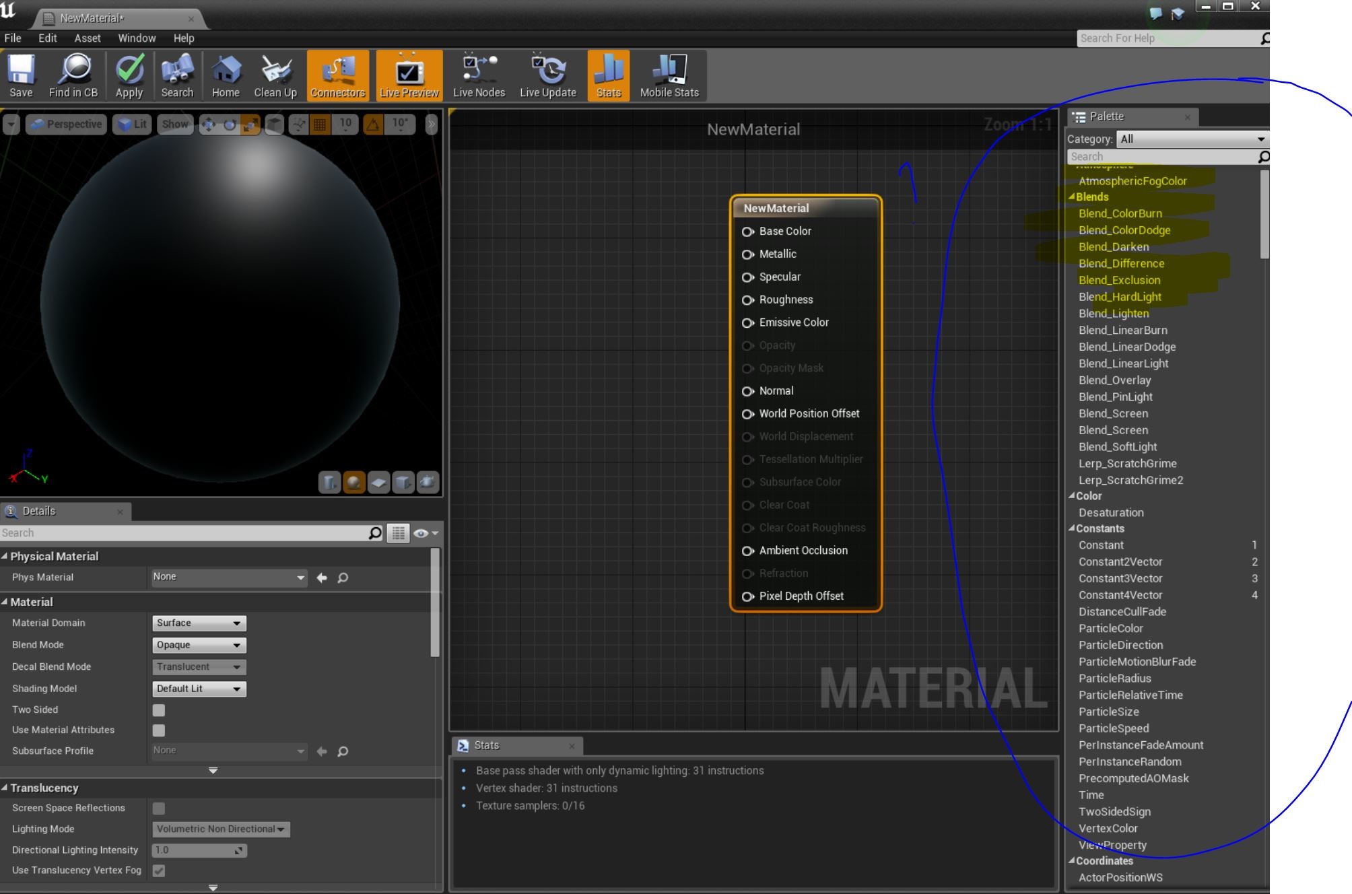
Task: Browse to the Phys Material asset with the magnifier
Action: click(343, 578)
